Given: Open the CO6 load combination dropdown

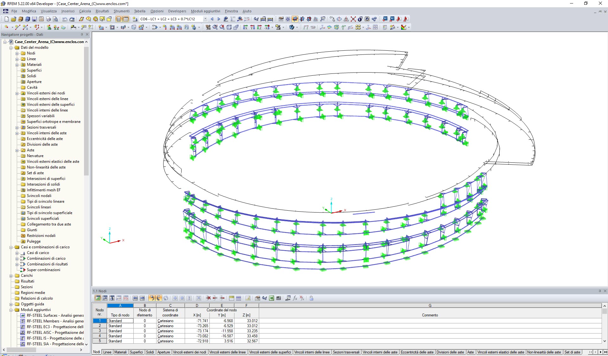Looking at the screenshot, I should pyautogui.click(x=205, y=19).
